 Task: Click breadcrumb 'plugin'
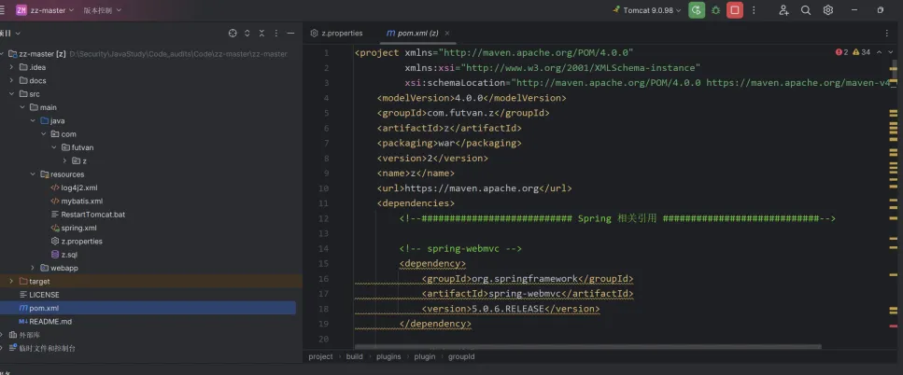point(425,356)
